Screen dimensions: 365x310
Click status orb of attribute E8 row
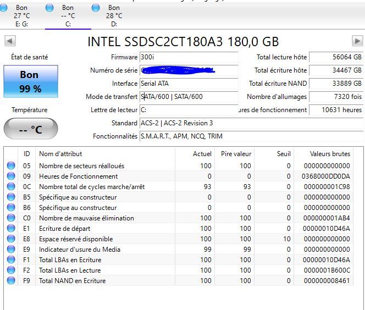point(11,239)
